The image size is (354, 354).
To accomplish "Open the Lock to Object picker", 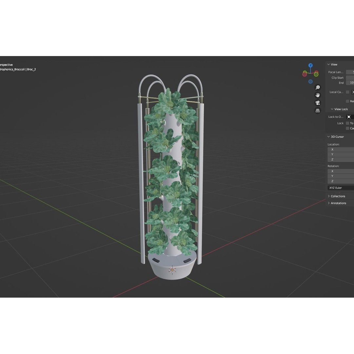I will [349, 117].
